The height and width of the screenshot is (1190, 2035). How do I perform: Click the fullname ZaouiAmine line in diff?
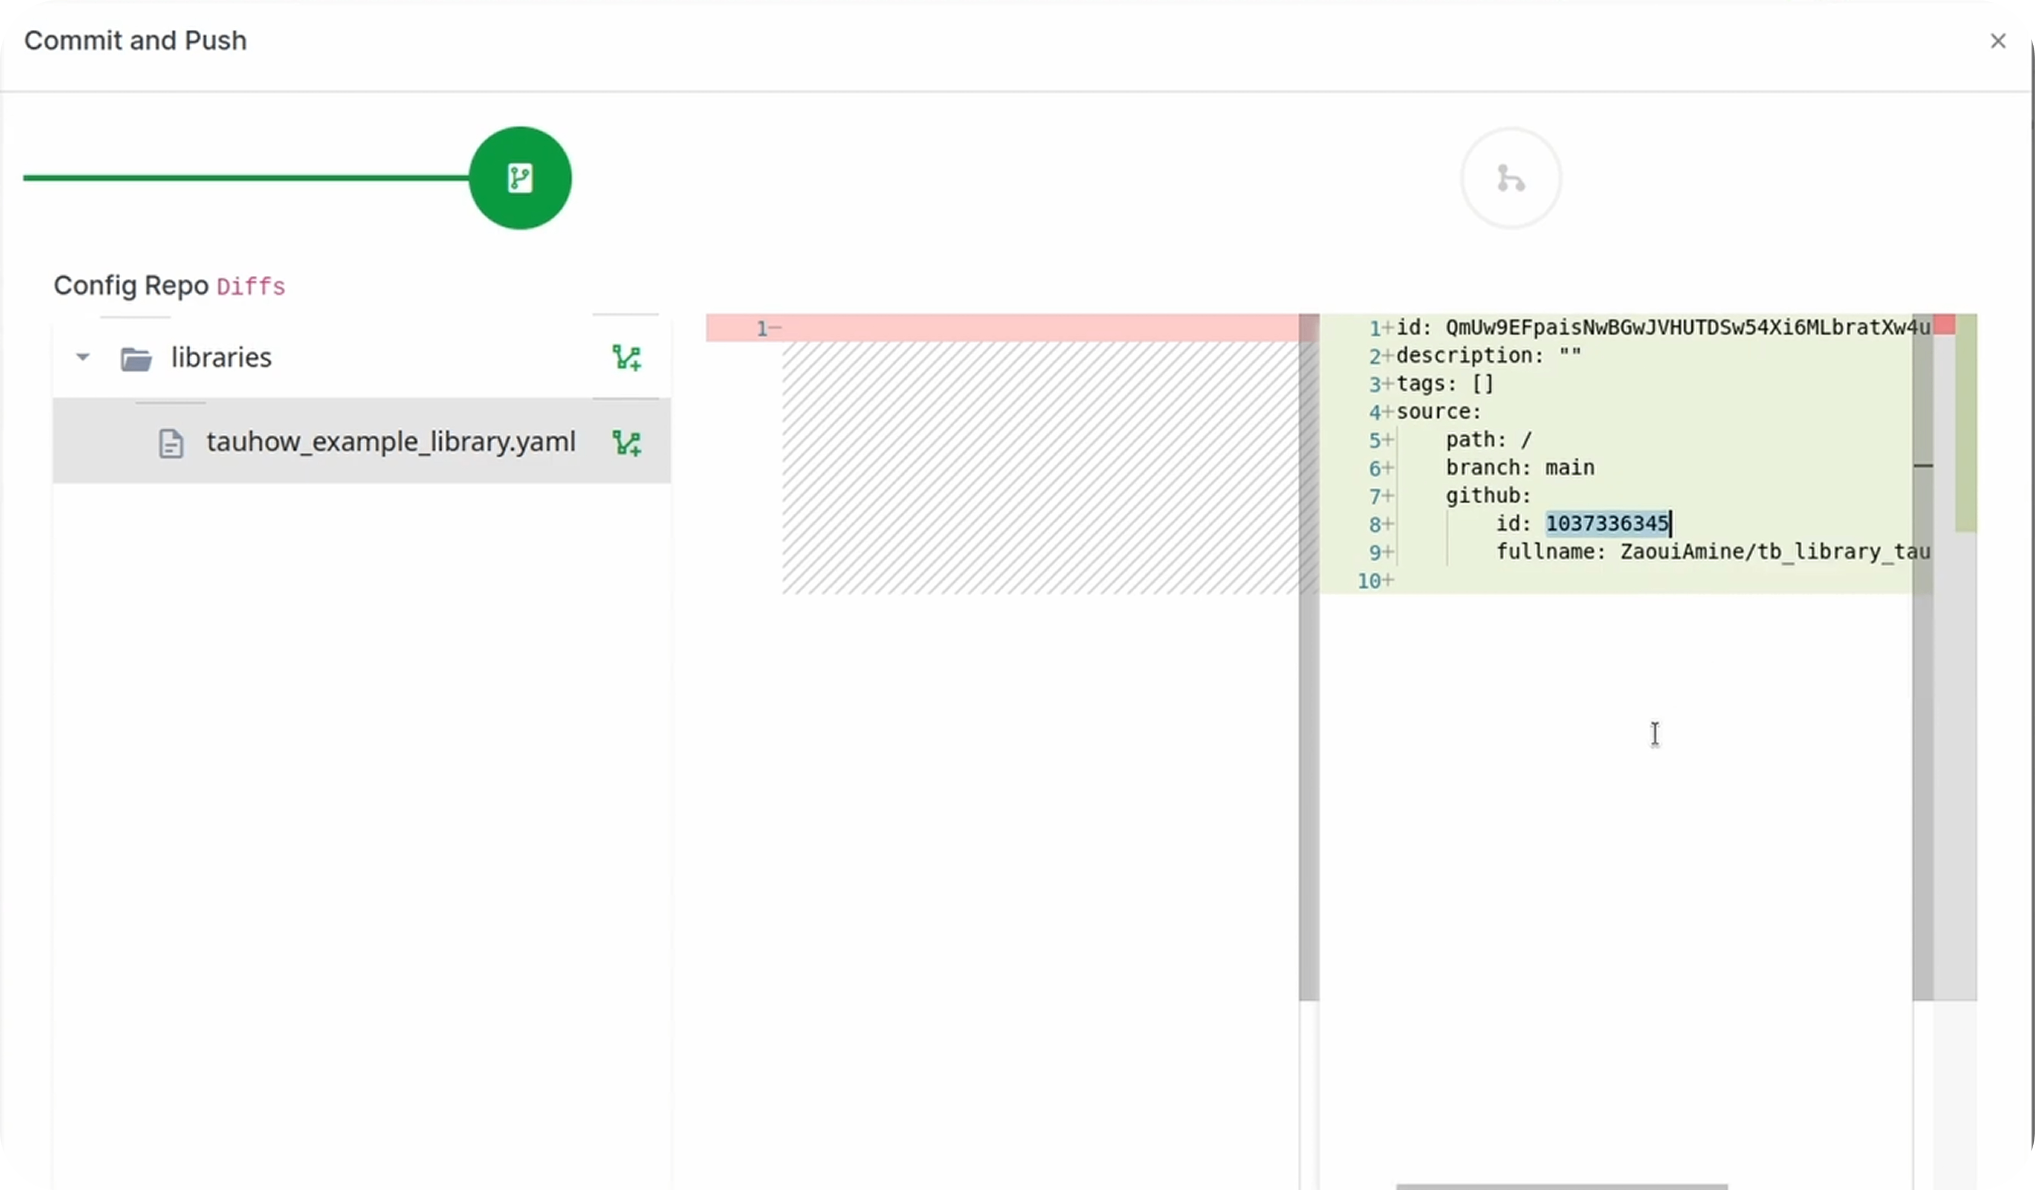click(1712, 552)
